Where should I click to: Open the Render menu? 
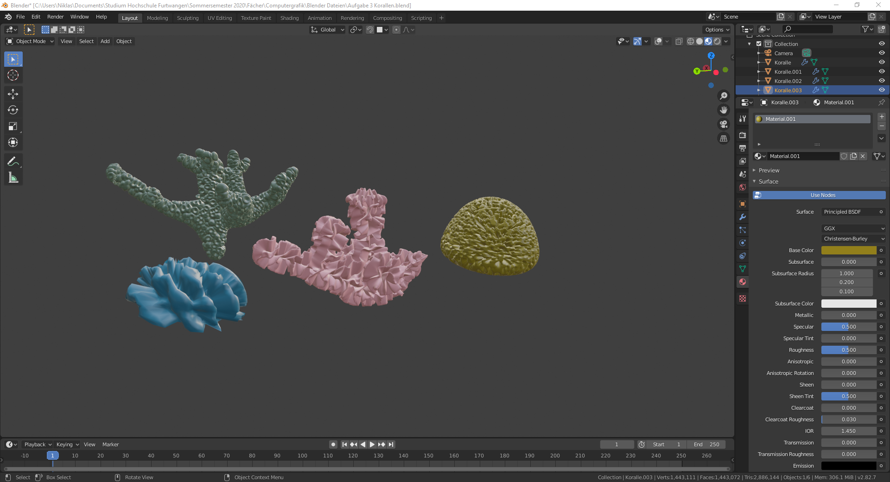55,17
